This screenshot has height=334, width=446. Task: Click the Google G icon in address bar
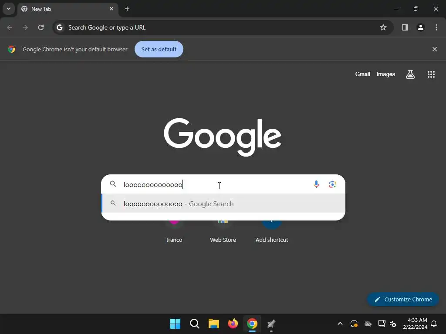(x=59, y=27)
